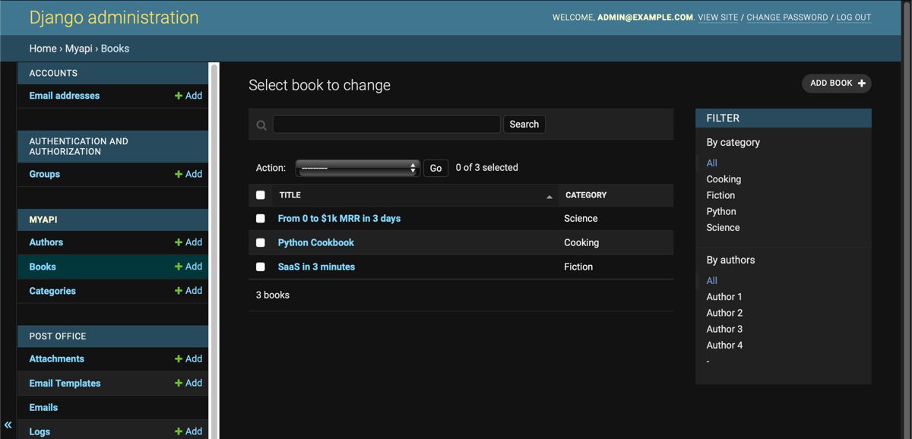Check the checkbox for Python Cookbook

coord(261,242)
